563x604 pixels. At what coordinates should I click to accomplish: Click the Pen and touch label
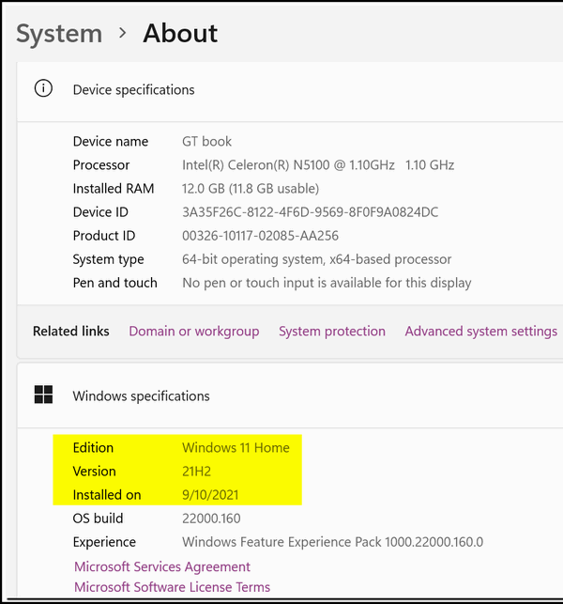[x=115, y=283]
